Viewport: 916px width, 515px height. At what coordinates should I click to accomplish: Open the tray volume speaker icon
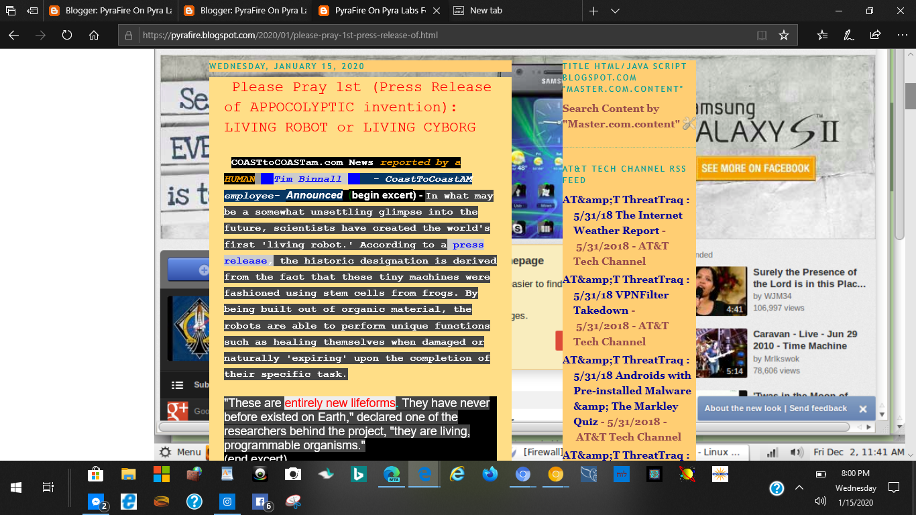[x=821, y=501]
